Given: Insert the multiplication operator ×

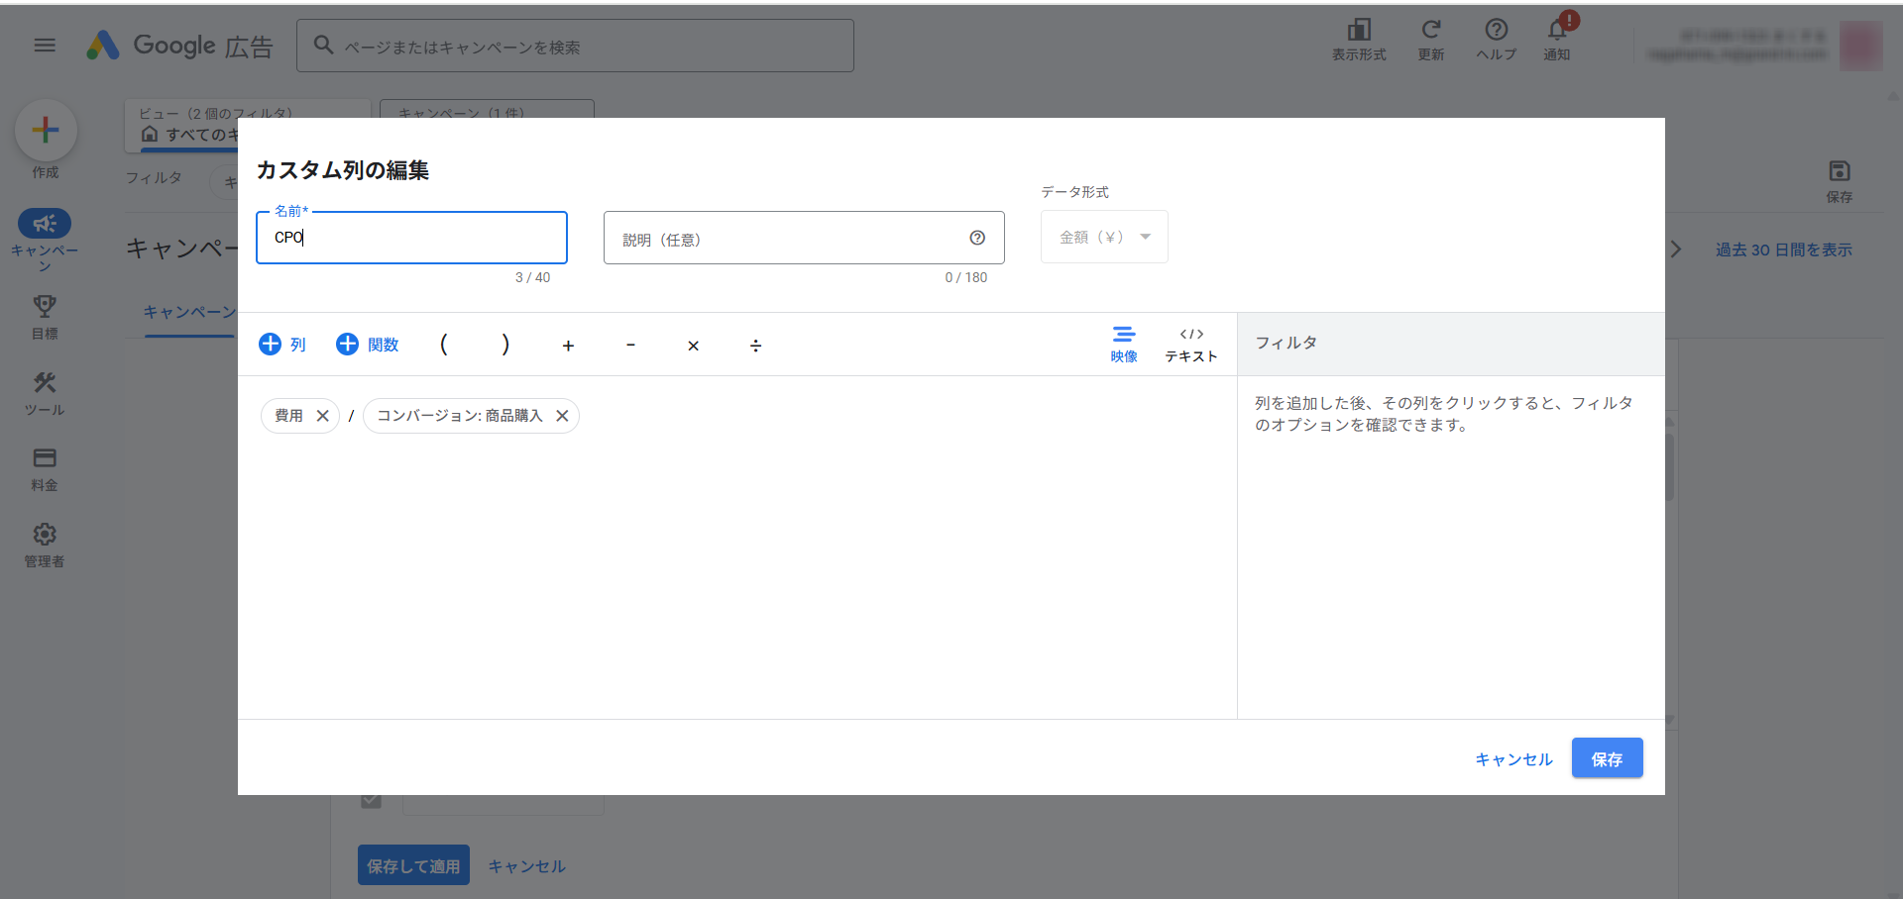Looking at the screenshot, I should [x=693, y=346].
